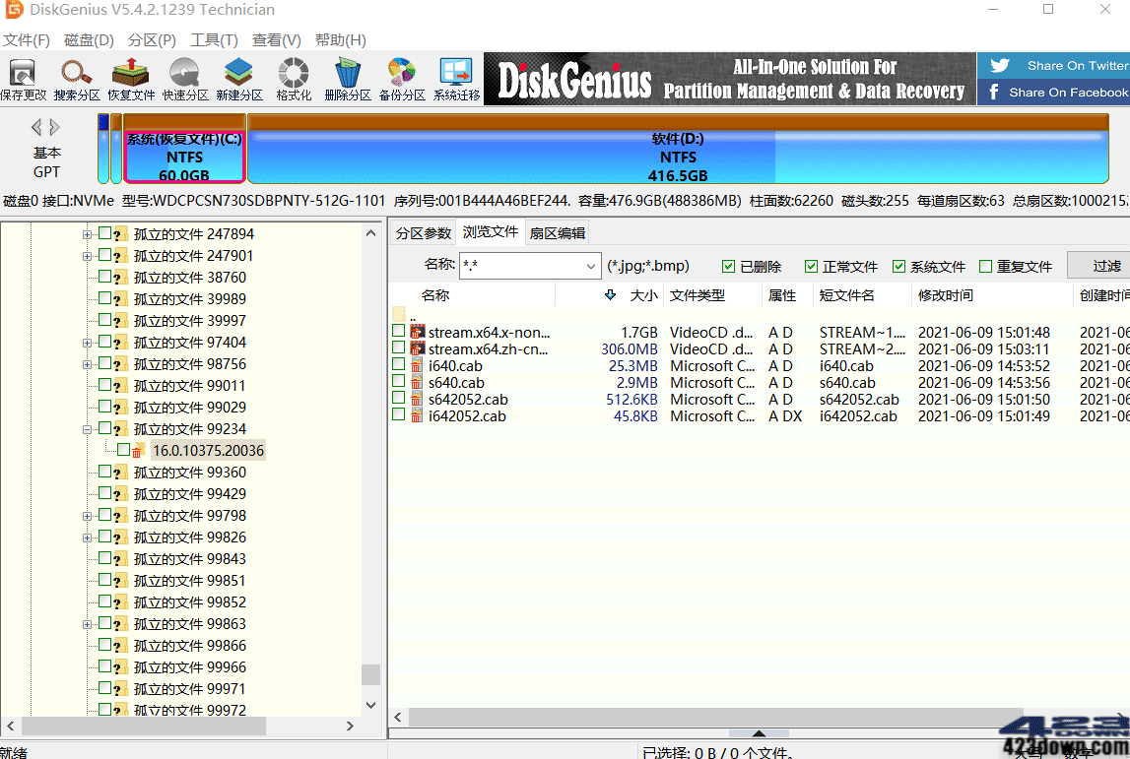The height and width of the screenshot is (759, 1130).
Task: Click the panel collapse arrow below file list
Action: click(x=759, y=733)
